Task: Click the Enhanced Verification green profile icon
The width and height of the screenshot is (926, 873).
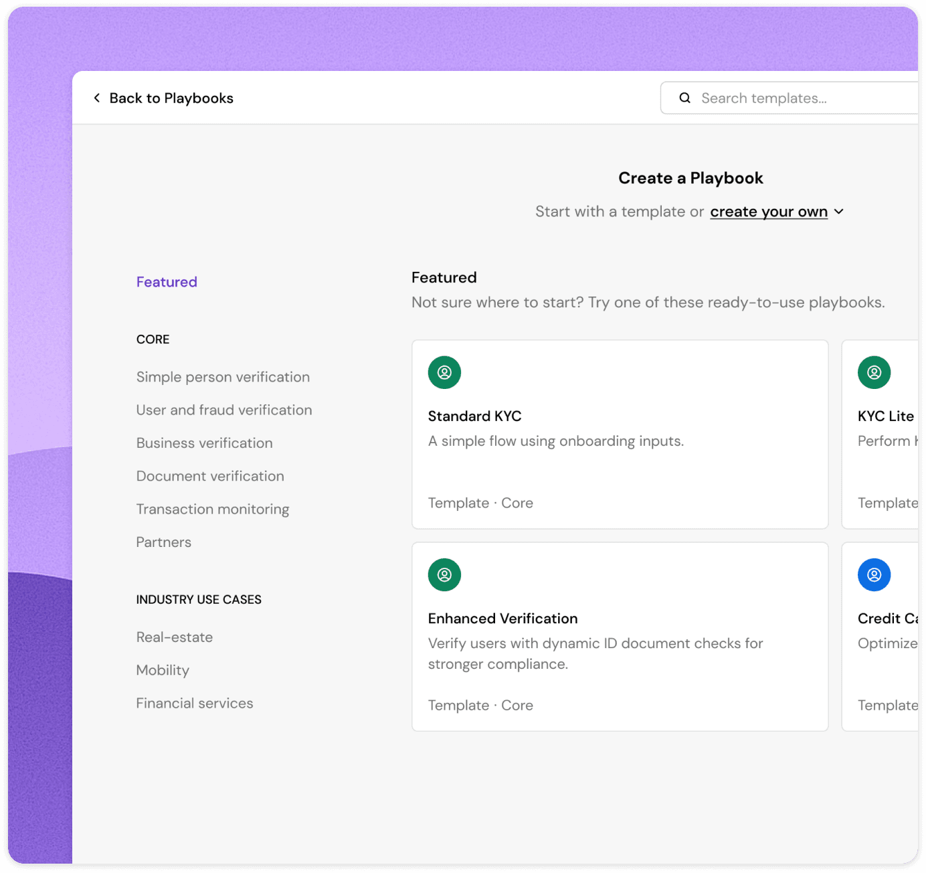Action: click(x=444, y=574)
